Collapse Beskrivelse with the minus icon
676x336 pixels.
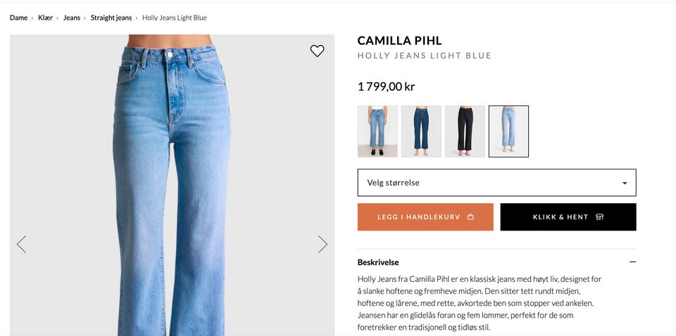[x=632, y=261]
